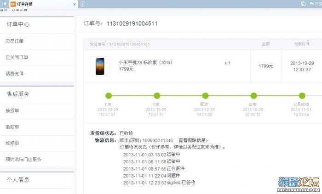Screen dimensions: 322x194
Task: Open the 小米手机2S 标准版（32G）product name
Action: (145, 62)
